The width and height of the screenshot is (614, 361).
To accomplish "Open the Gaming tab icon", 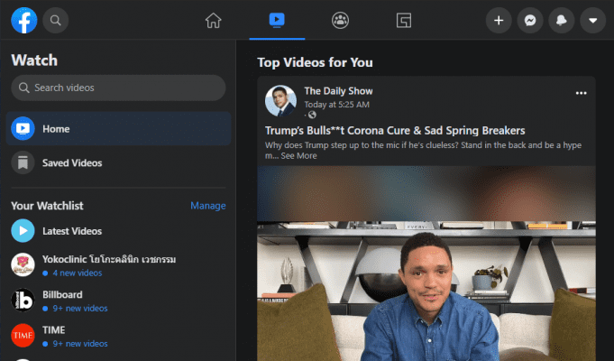I will [x=404, y=20].
